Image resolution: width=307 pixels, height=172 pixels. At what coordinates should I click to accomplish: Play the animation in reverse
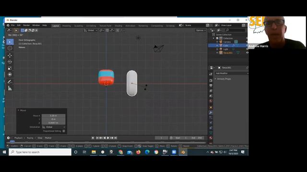coord(105,138)
